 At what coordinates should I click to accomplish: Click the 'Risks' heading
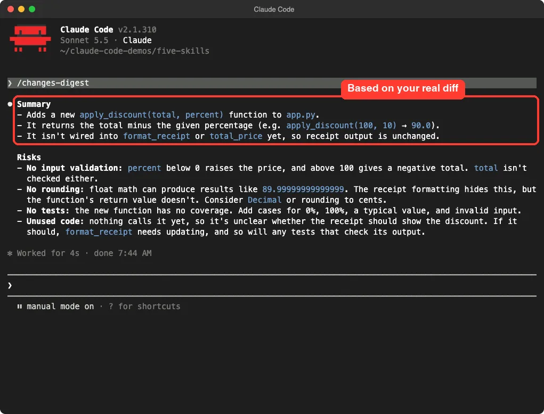coord(29,158)
